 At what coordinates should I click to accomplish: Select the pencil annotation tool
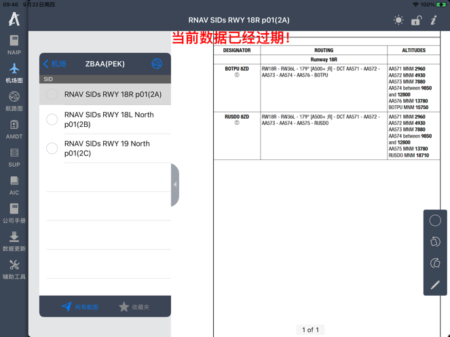(435, 285)
